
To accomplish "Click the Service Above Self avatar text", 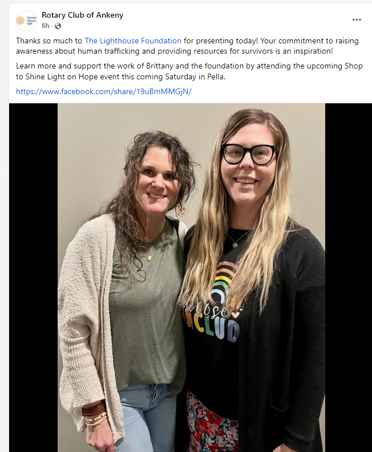I will point(31,21).
